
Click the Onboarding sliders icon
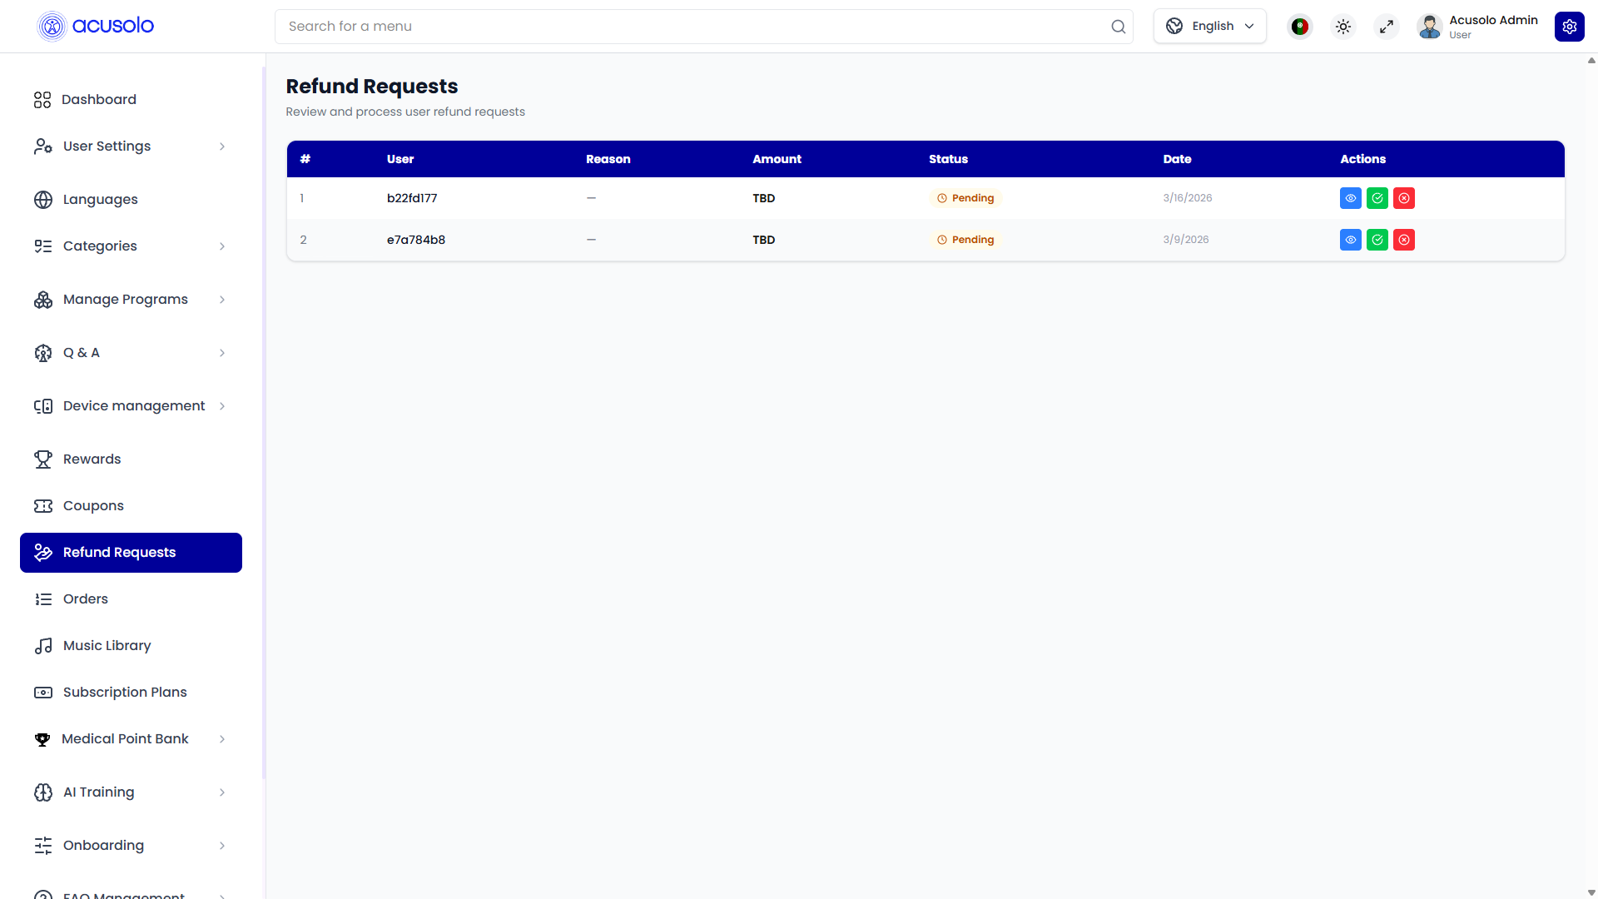[x=43, y=846]
